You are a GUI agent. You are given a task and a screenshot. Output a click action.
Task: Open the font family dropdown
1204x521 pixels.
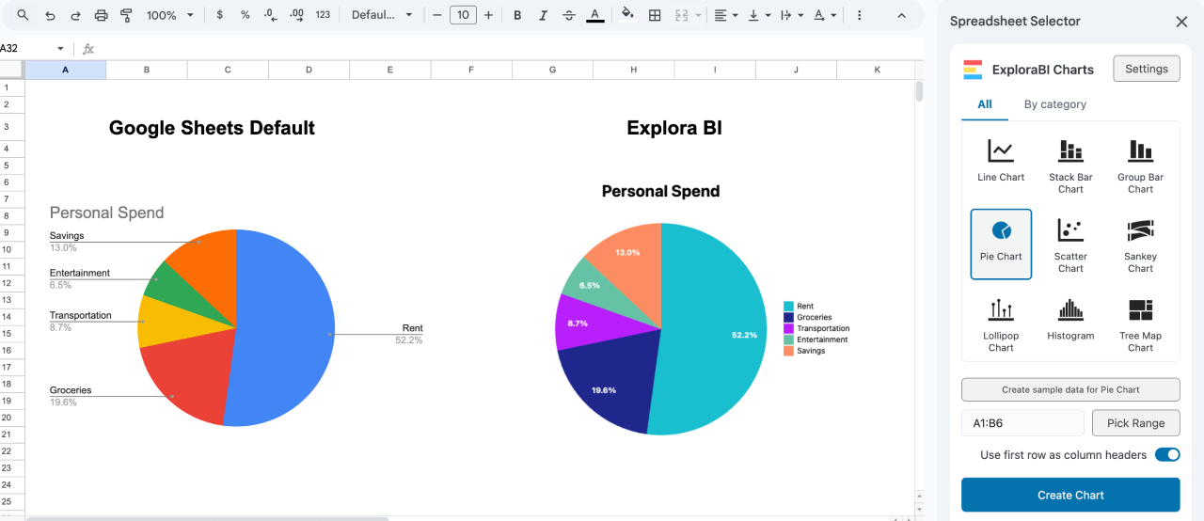point(382,15)
